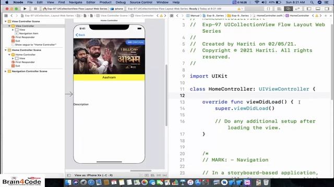This screenshot has width=334, height=187.
Task: Click HomeController.swift in the jump bar
Action: pyautogui.click(x=268, y=16)
